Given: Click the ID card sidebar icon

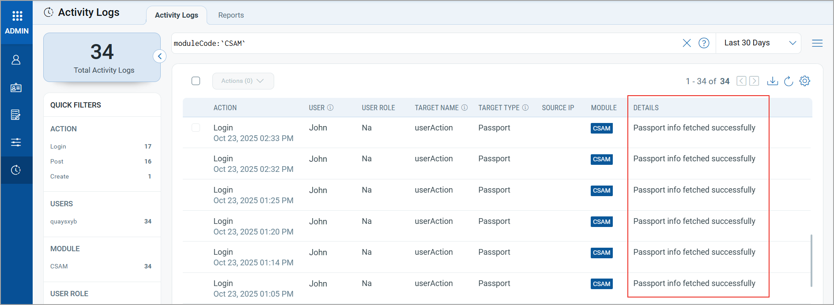Looking at the screenshot, I should click(16, 88).
